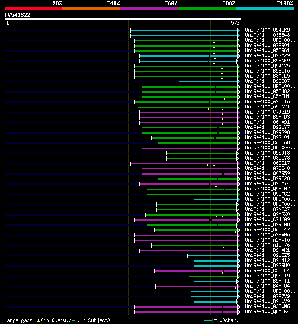Click the UniRef100_B9H0V9 label
298x324 pixels.
pyautogui.click(x=267, y=302)
